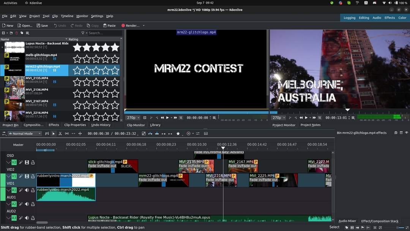410x231 pixels.
Task: Open the project bin hamburger options menu
Action: click(x=27, y=33)
